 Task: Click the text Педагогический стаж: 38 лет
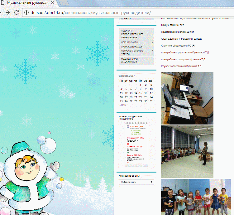click(177, 32)
